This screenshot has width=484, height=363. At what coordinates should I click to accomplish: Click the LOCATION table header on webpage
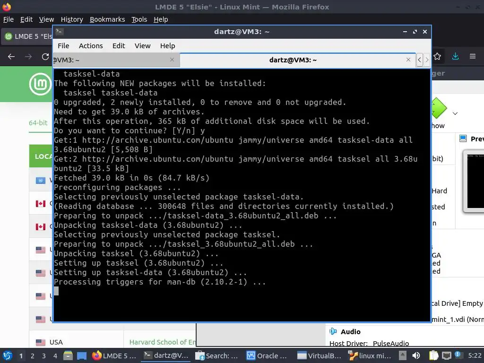41,156
